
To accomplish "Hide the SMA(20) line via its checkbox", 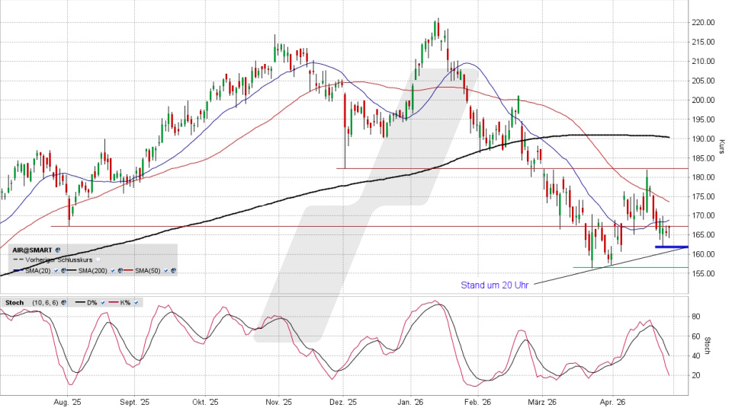I will (x=56, y=270).
